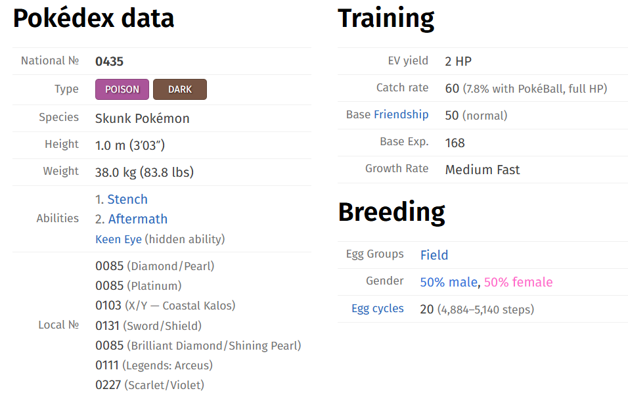
Task: Click the National number 0435
Action: pos(109,62)
